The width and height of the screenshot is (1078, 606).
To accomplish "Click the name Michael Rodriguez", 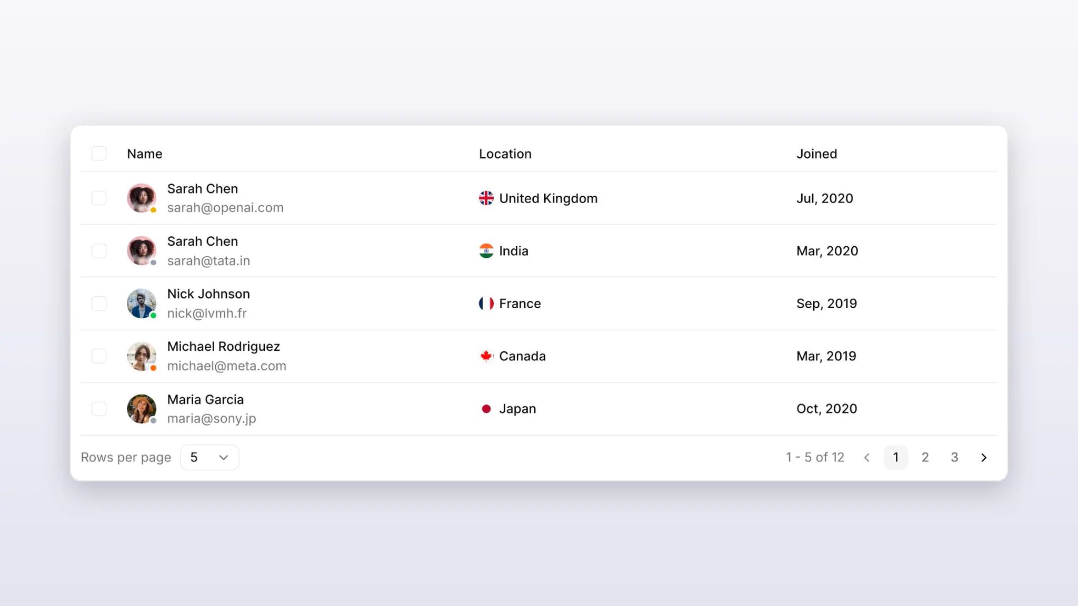I will pos(224,347).
